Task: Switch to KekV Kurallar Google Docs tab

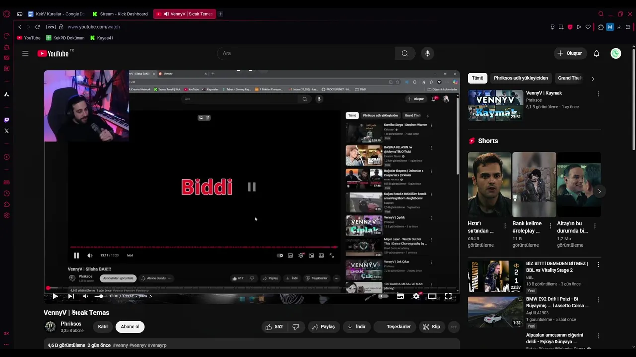Action: [56, 14]
